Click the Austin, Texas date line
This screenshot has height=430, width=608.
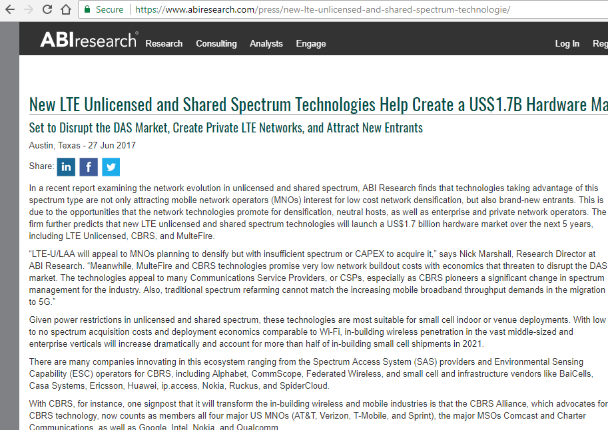click(x=83, y=145)
